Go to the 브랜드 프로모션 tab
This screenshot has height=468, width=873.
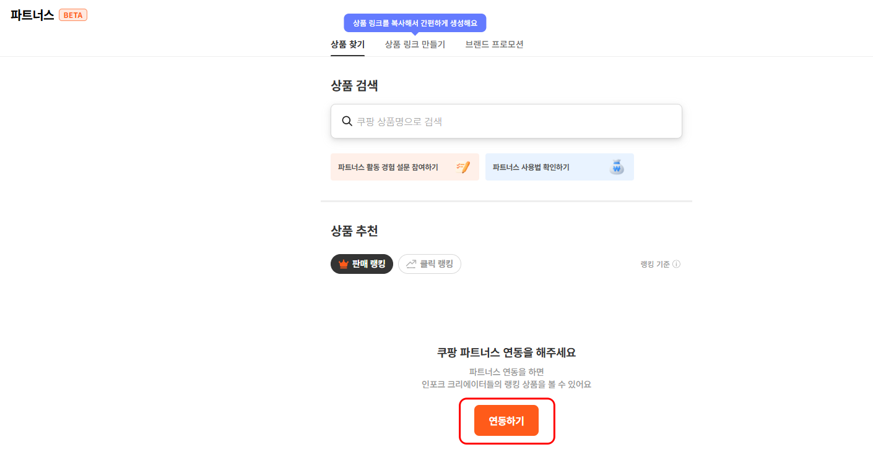(495, 45)
